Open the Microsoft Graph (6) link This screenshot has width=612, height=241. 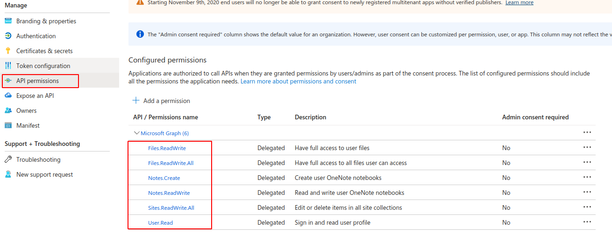point(164,133)
